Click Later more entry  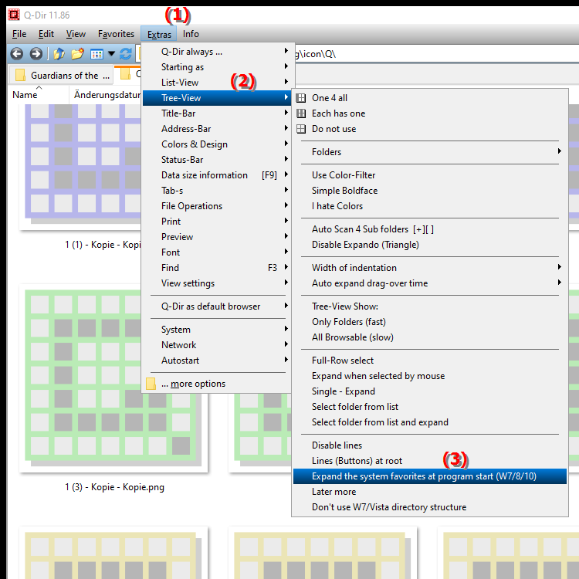pyautogui.click(x=430, y=492)
